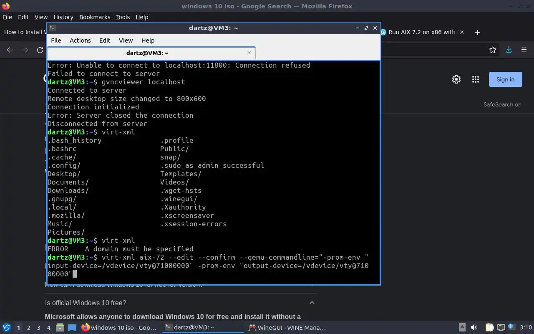Viewport: 534px width, 334px height.
Task: Switch to Firefox windows 10 iso taskbar entry
Action: click(x=120, y=328)
